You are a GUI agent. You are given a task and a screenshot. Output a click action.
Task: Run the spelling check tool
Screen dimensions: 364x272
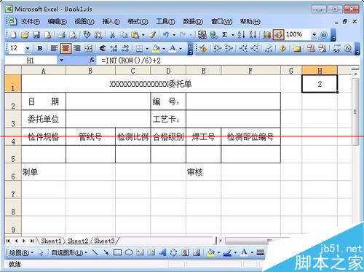point(87,35)
